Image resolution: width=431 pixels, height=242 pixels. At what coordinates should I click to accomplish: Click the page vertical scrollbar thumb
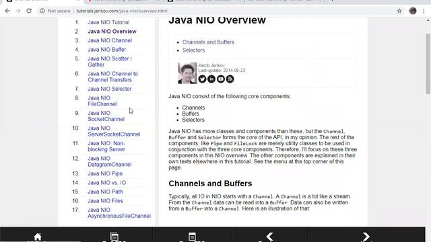click(428, 64)
